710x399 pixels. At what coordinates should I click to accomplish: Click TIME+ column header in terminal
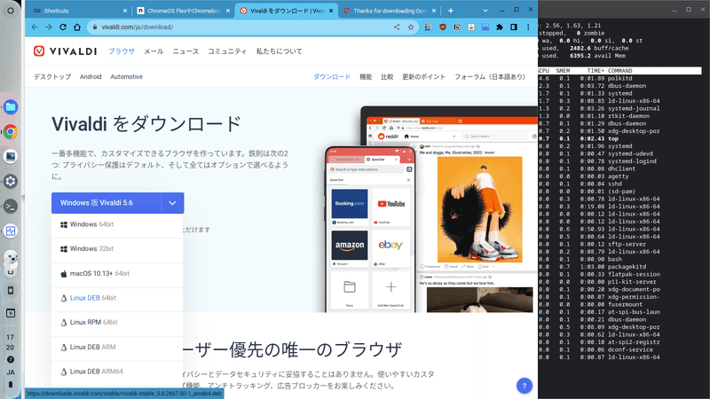(596, 71)
